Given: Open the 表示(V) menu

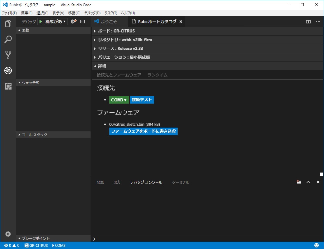Looking at the screenshot, I should tap(58, 13).
